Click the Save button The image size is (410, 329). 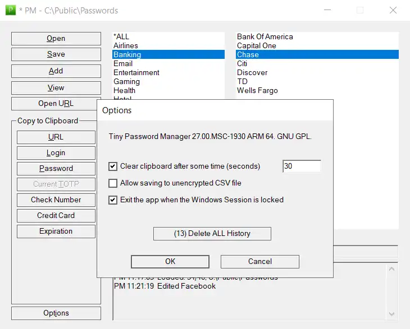point(56,54)
